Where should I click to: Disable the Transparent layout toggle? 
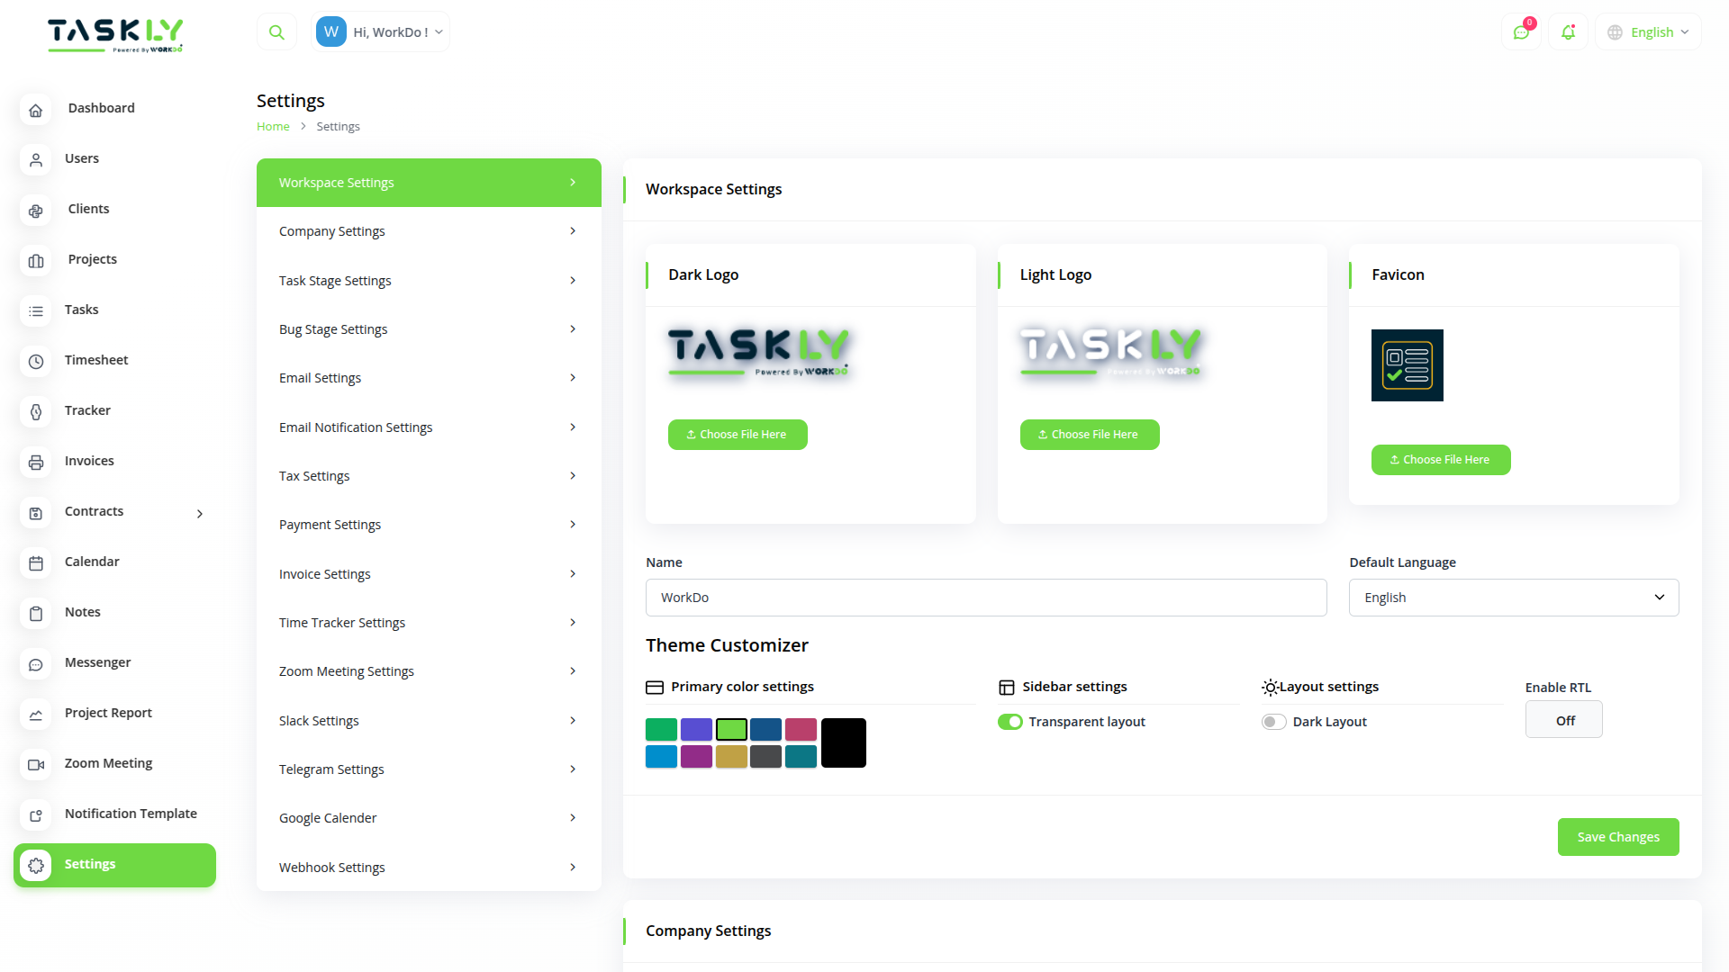pyautogui.click(x=1009, y=721)
